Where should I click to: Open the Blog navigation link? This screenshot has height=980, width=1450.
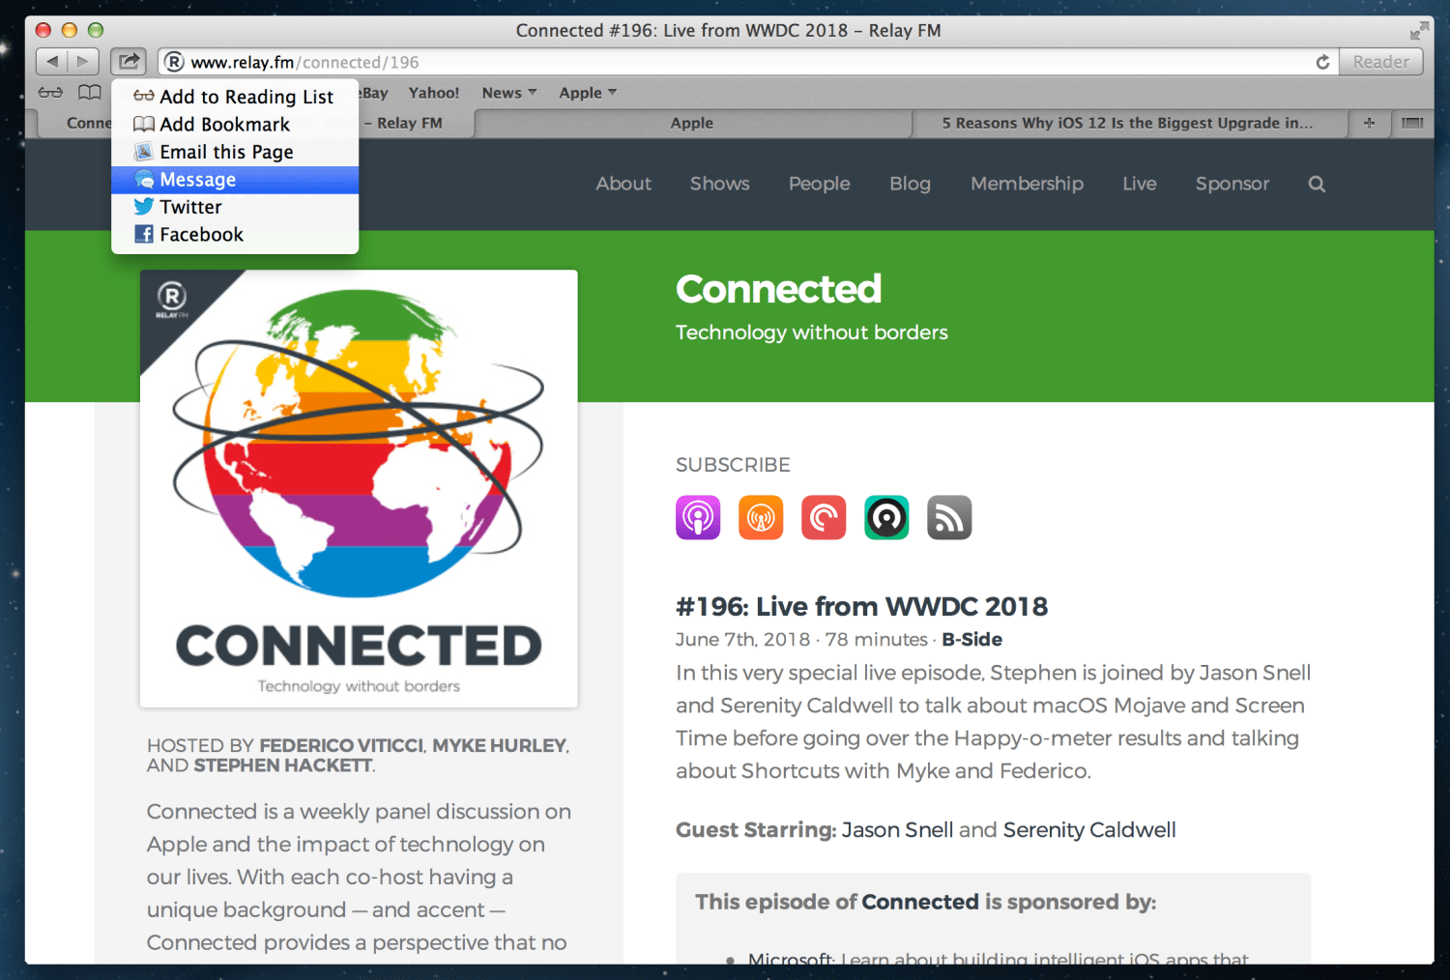pyautogui.click(x=911, y=184)
